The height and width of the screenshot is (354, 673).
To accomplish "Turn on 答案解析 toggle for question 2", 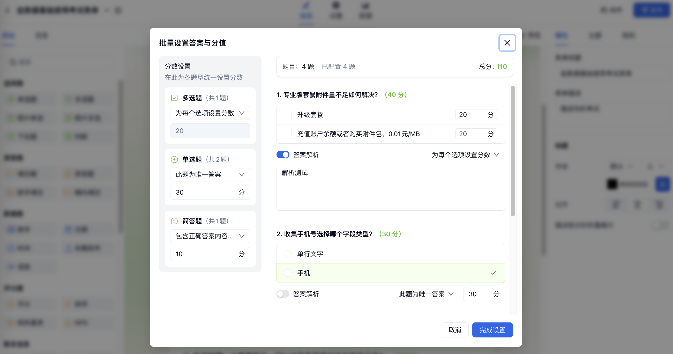I will (x=283, y=294).
